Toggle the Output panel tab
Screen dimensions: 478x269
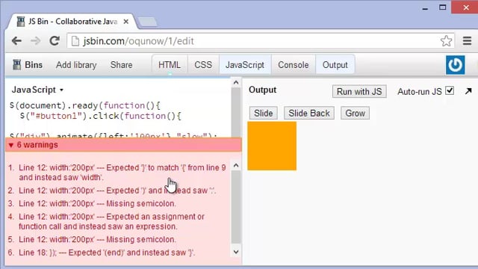tap(335, 65)
